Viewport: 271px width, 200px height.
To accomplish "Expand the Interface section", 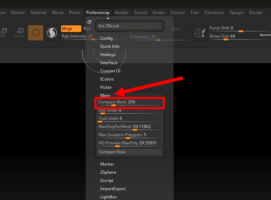I will (x=109, y=63).
